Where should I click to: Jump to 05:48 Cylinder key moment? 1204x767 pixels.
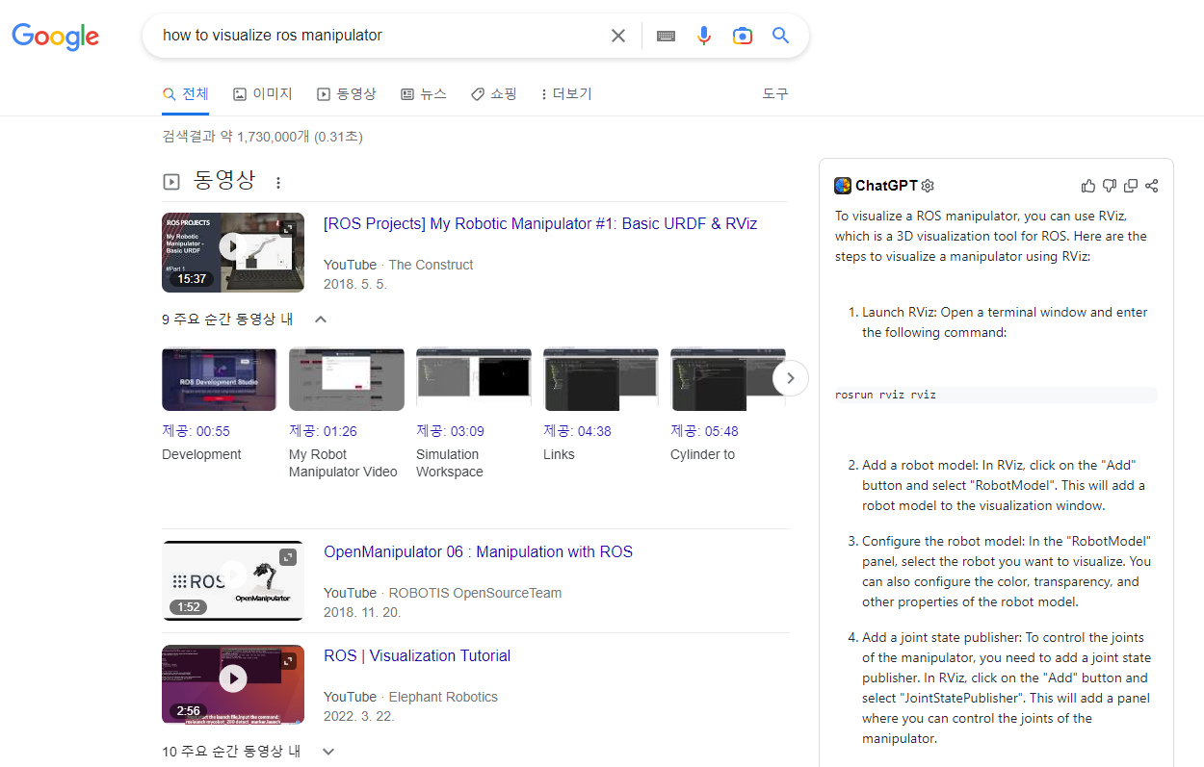pyautogui.click(x=704, y=431)
